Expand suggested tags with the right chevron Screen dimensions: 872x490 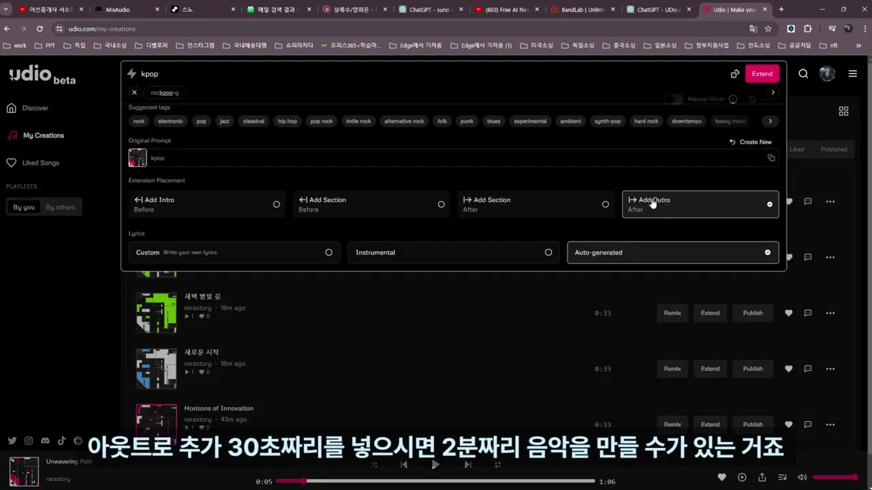point(770,121)
